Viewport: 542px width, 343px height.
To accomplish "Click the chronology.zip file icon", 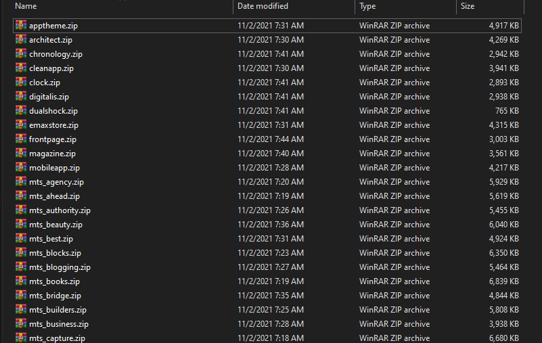I will (21, 53).
